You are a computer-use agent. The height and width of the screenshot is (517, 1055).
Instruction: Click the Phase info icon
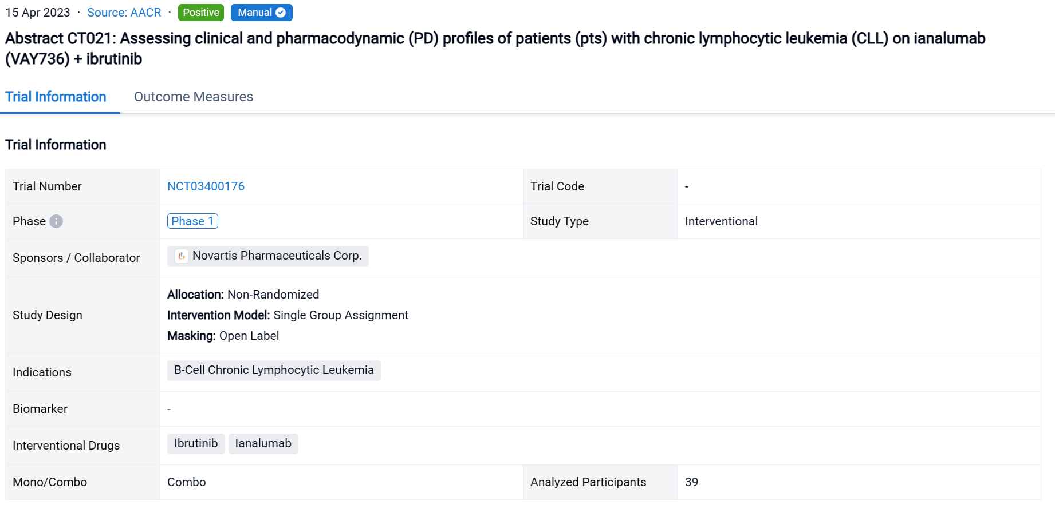coord(56,221)
